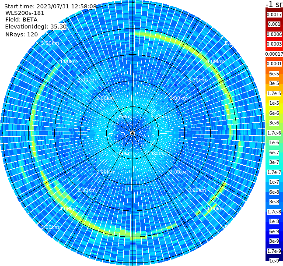Pick the 0.0003 colorbar level
This screenshot has height=266, width=283.
tap(274, 44)
